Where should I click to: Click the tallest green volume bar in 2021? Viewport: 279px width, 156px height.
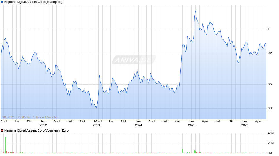5,145
